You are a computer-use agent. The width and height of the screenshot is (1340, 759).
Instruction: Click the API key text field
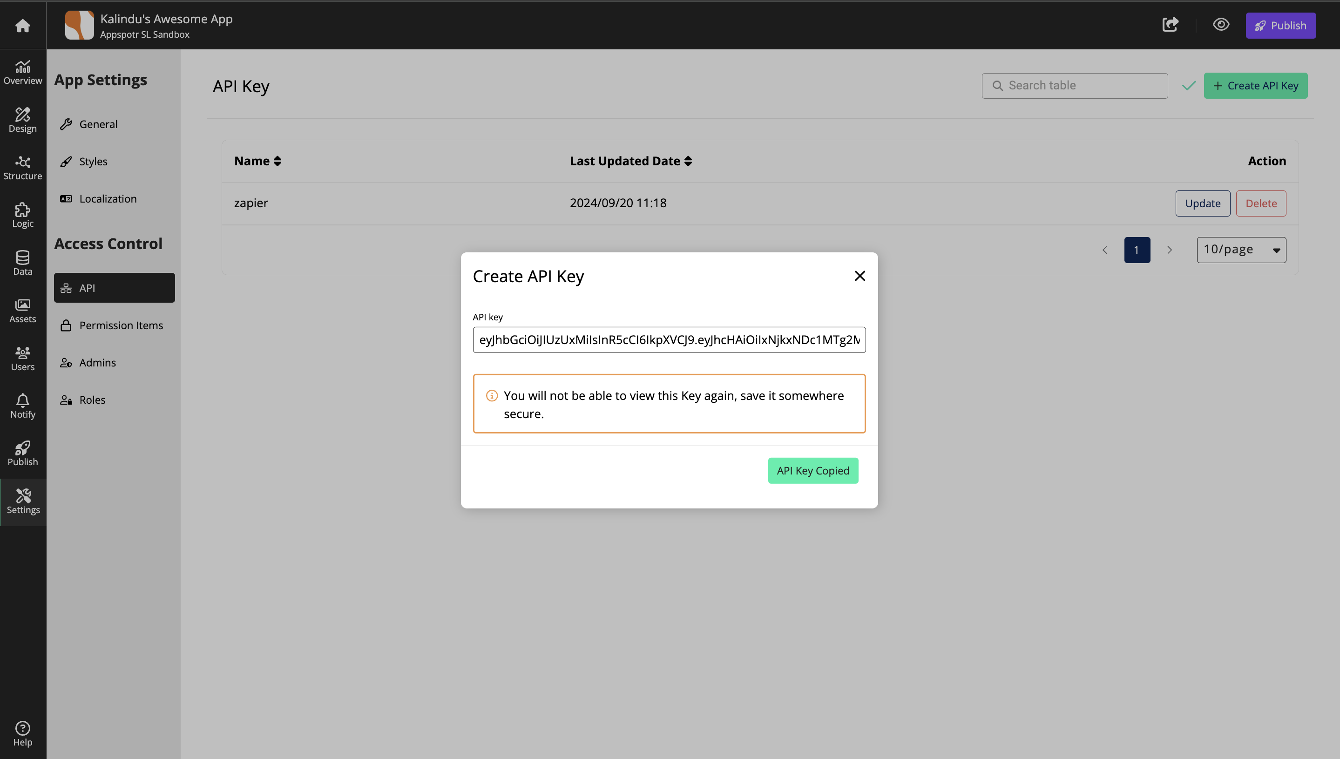[x=669, y=340]
